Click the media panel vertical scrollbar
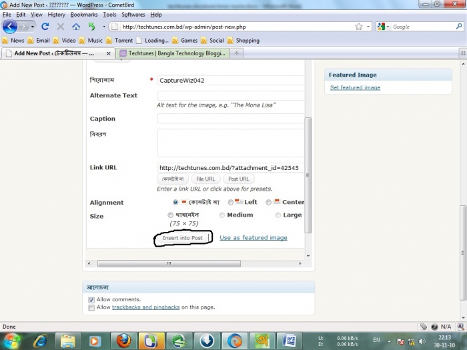Screen dimensions: 467x350 coord(308,175)
